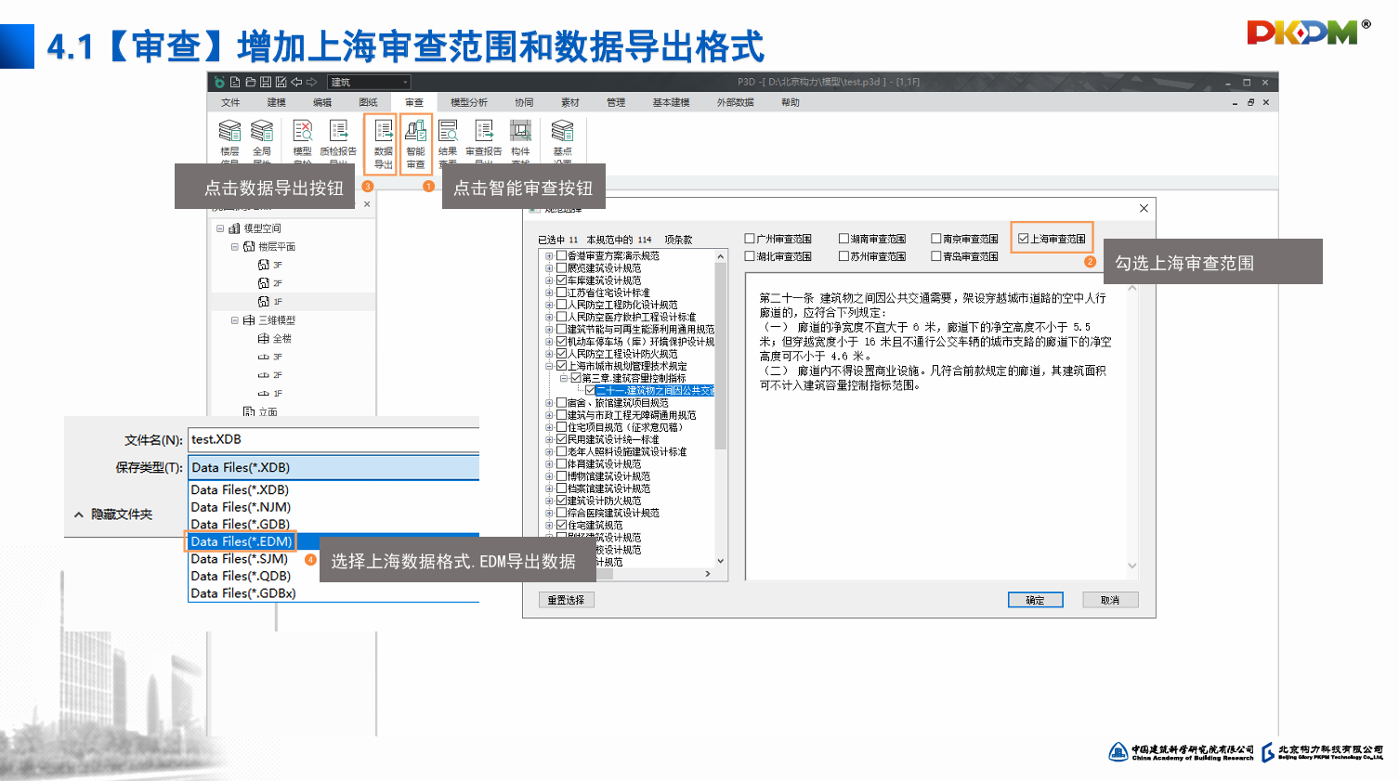This screenshot has width=1399, height=781.
Task: Click the save icon in quick toolbar
Action: coord(266,82)
